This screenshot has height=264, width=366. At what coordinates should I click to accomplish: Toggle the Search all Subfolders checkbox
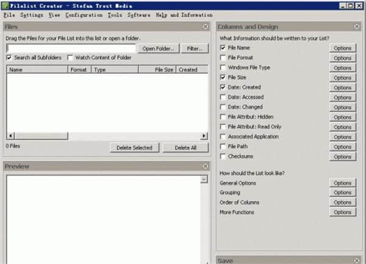(x=9, y=58)
